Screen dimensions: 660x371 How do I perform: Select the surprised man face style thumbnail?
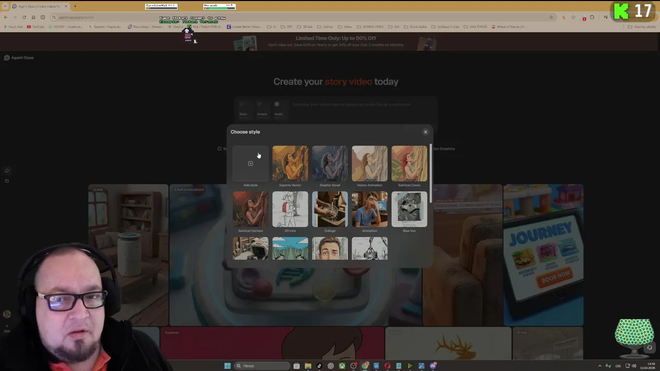click(x=330, y=248)
